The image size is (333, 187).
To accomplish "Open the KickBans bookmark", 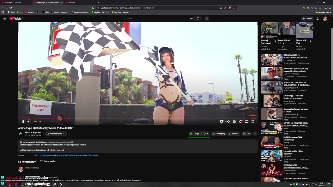I will click(100, 12).
